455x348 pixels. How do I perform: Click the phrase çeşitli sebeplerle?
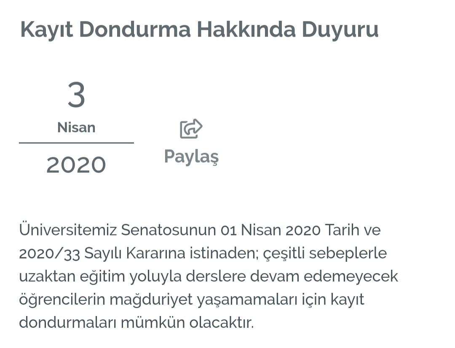(x=325, y=254)
